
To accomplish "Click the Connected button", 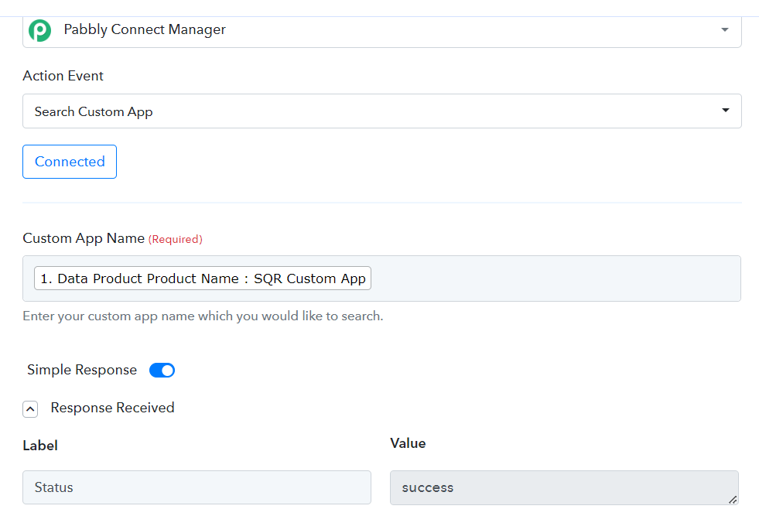I will (x=70, y=162).
